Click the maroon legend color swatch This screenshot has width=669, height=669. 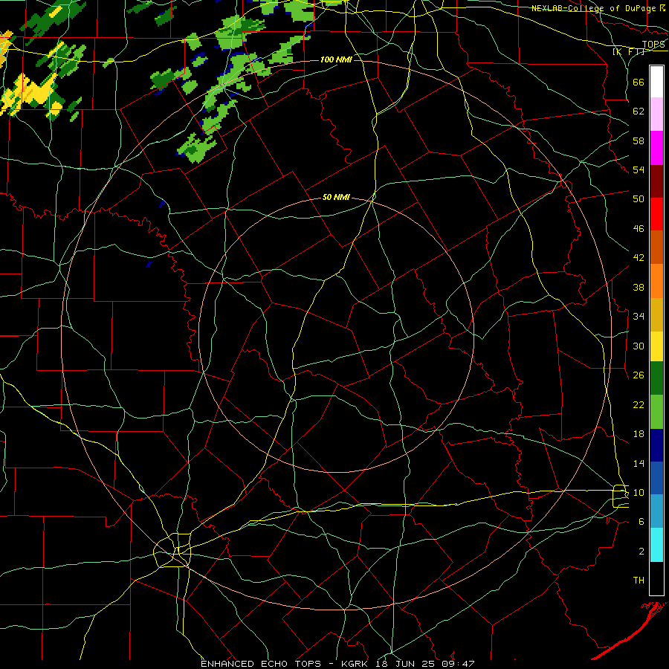[656, 181]
